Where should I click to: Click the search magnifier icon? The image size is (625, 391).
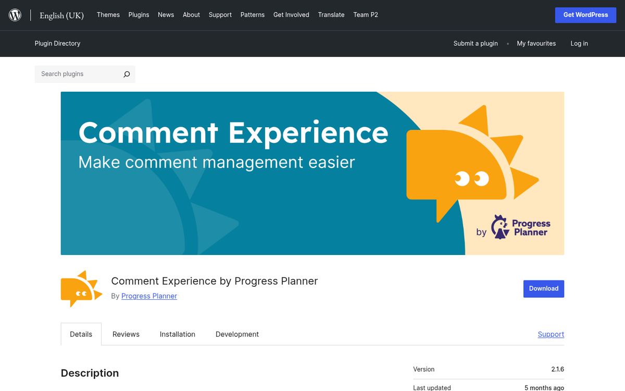coord(126,74)
